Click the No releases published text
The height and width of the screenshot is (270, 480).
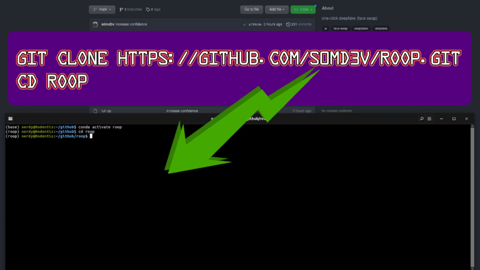[x=337, y=111]
